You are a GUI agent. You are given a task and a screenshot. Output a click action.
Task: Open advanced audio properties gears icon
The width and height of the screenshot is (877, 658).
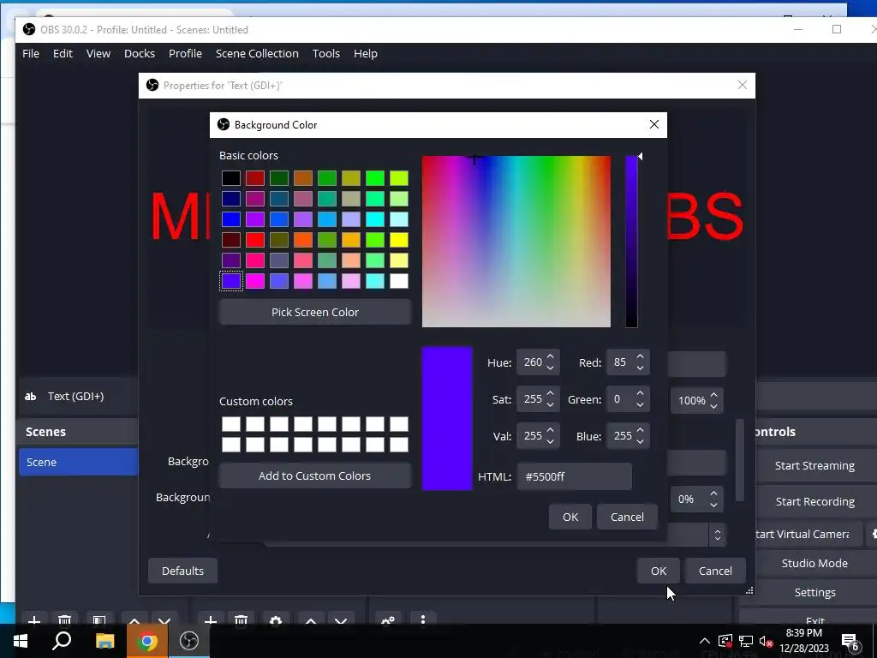(388, 621)
